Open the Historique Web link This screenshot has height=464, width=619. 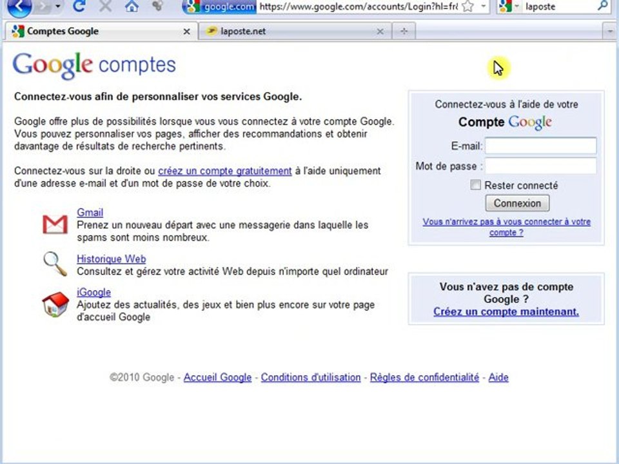coord(112,259)
